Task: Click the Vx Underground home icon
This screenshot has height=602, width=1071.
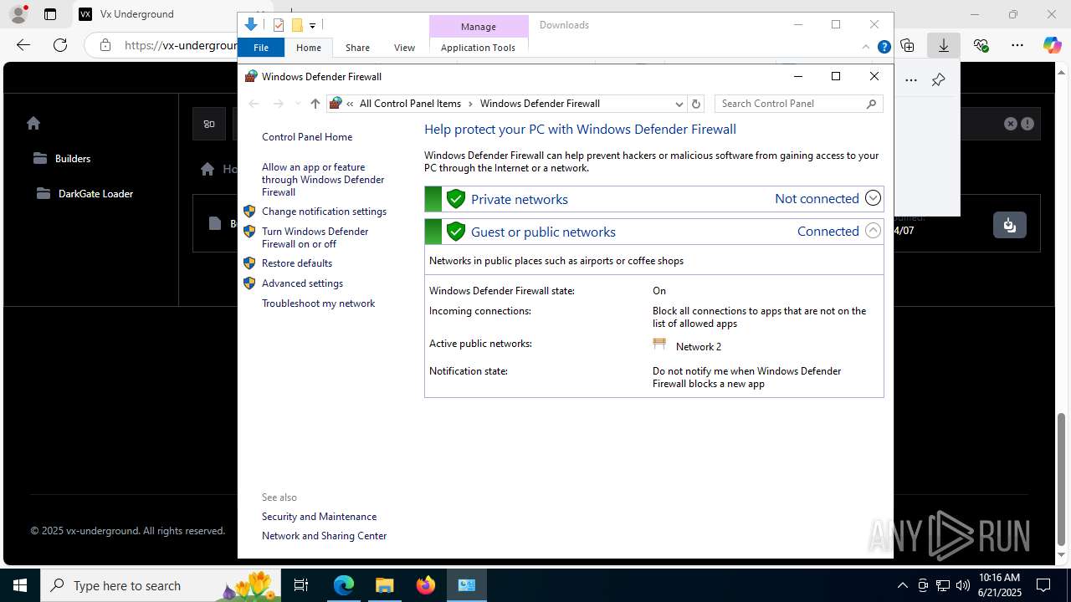Action: point(33,123)
